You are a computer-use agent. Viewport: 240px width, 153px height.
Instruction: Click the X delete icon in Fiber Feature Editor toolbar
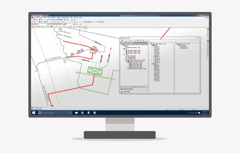coord(124,40)
